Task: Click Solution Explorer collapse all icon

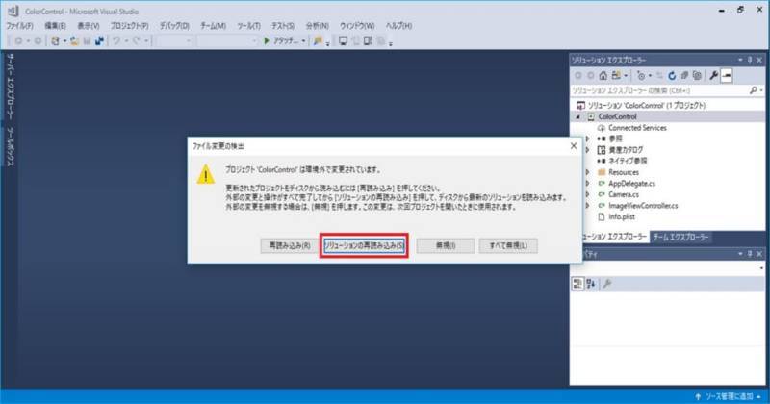Action: [684, 76]
